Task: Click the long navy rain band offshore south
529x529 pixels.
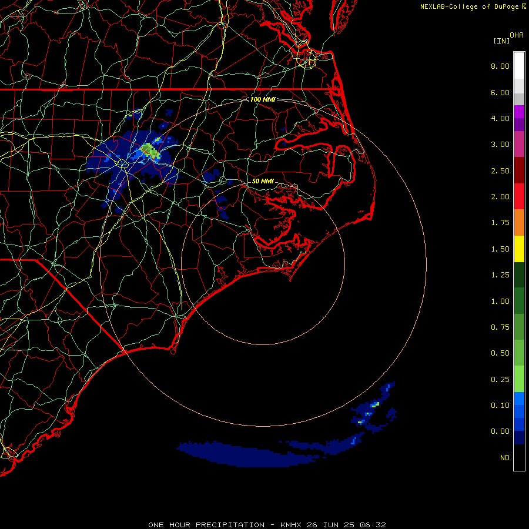Action: (x=248, y=455)
